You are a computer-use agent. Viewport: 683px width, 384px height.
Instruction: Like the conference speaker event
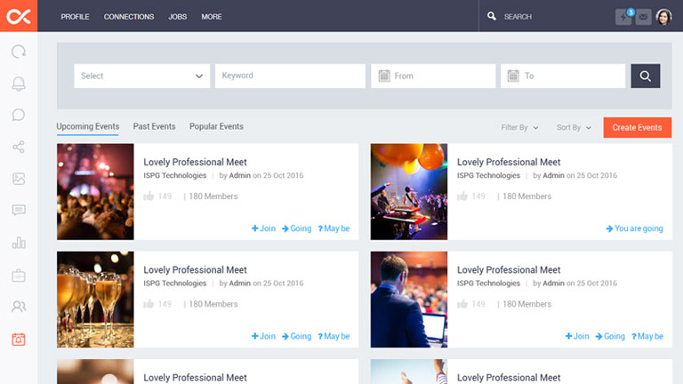(x=462, y=303)
